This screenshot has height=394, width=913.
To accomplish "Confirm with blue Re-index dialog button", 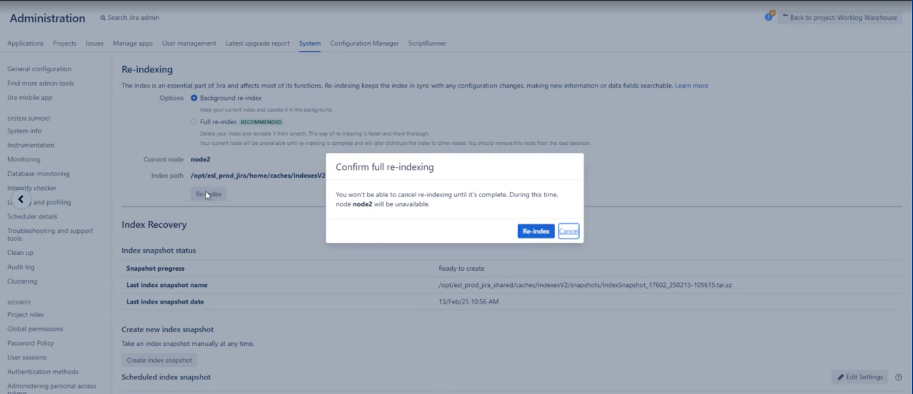I will [536, 231].
